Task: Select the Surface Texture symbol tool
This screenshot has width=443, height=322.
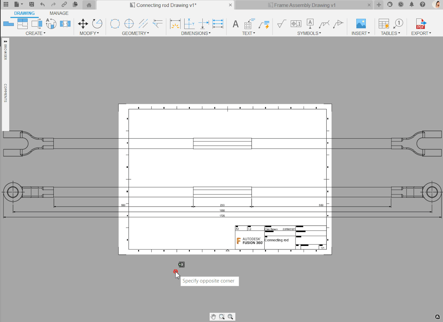Action: [282, 24]
